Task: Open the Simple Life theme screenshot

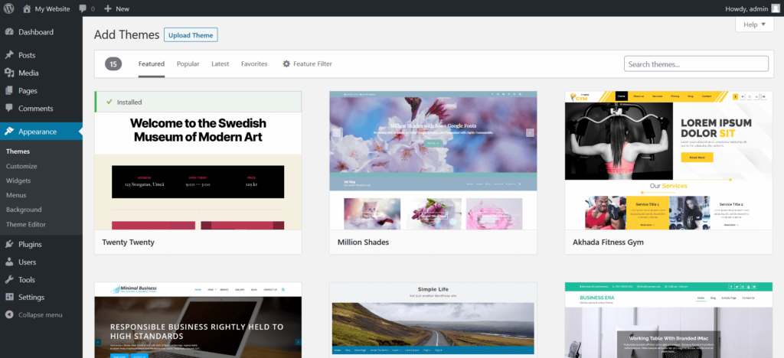Action: 433,320
